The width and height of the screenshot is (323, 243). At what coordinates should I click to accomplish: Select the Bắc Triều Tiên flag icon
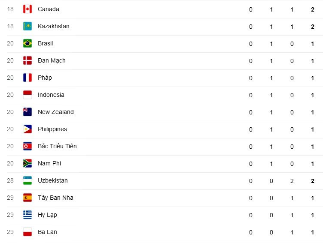27,146
